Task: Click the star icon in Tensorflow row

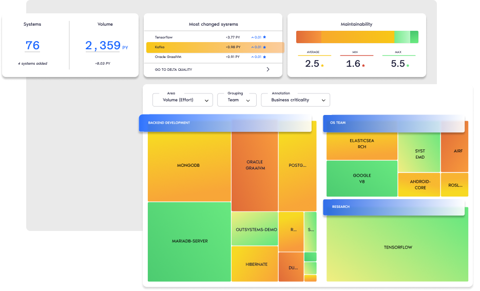Action: click(x=264, y=37)
